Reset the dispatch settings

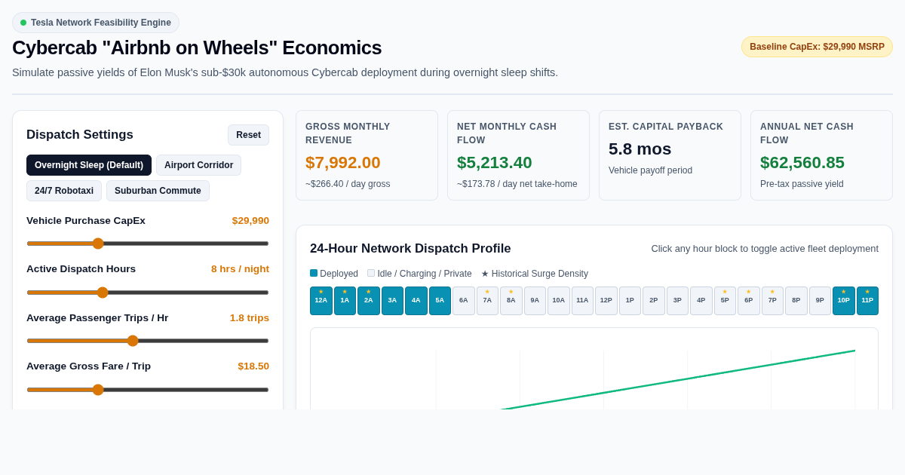248,135
